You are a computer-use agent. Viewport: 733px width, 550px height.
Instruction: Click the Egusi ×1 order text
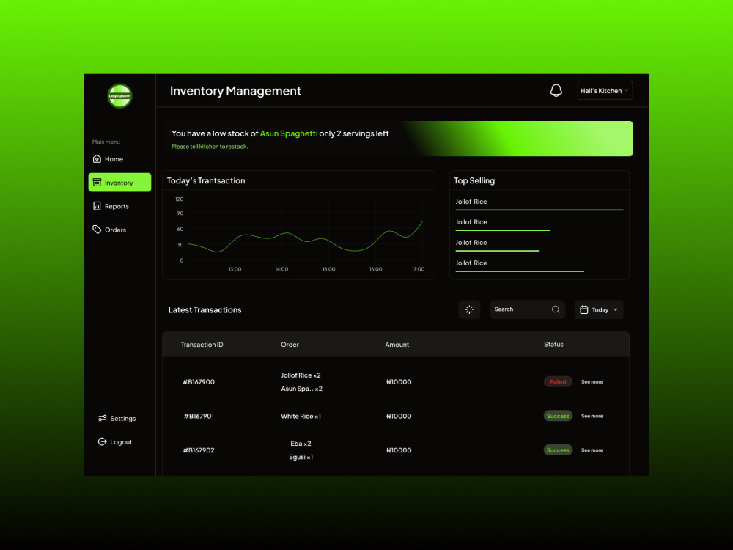[x=301, y=457]
